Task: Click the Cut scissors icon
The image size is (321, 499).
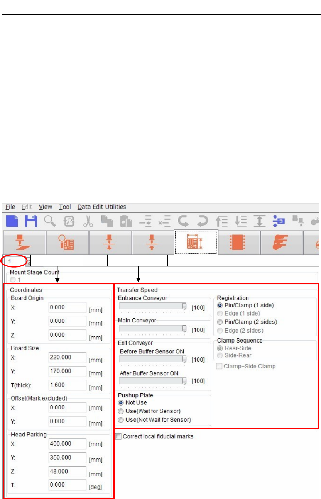Action: pos(88,221)
